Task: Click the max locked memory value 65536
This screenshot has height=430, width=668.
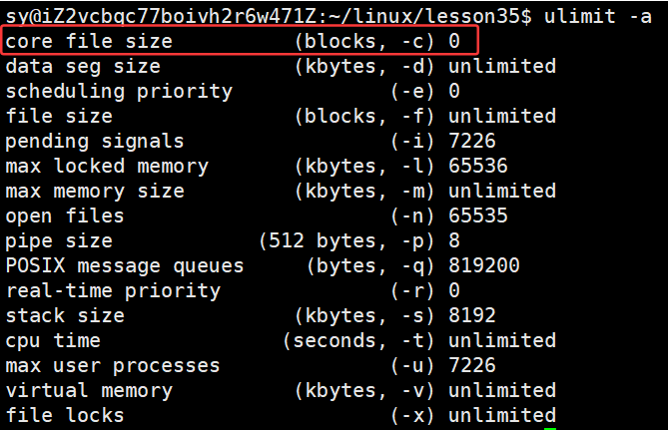Action: point(478,166)
